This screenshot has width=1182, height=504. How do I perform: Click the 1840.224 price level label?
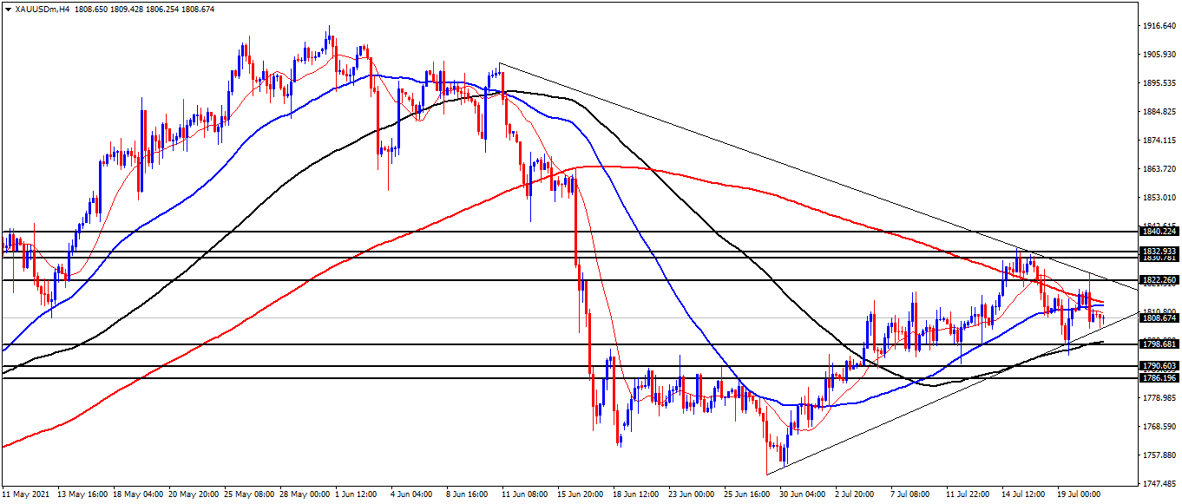[1159, 232]
